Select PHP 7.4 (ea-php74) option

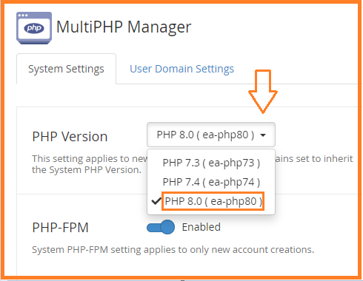[211, 182]
